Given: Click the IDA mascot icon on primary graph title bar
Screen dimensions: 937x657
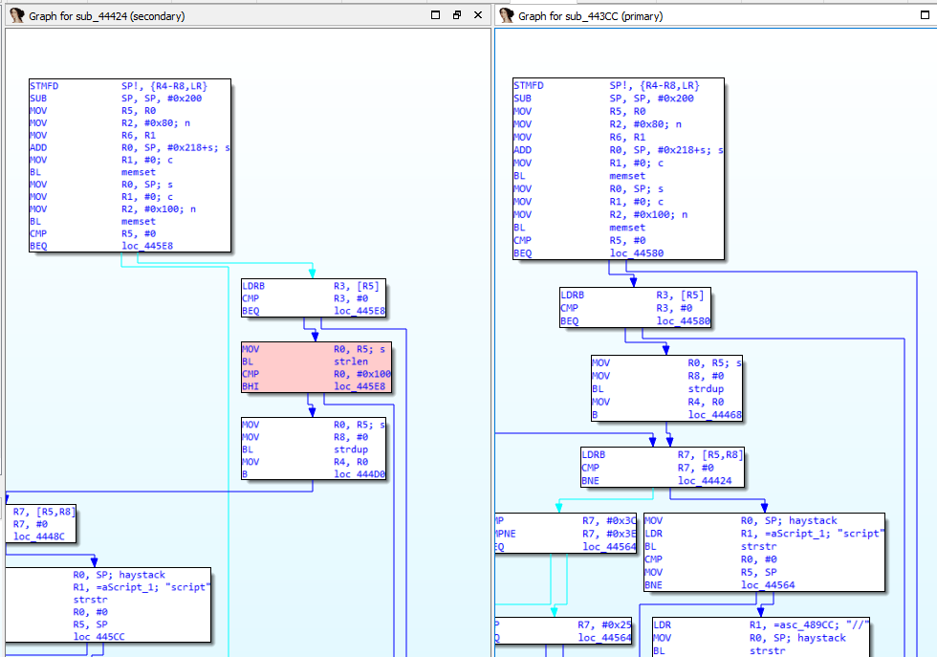Looking at the screenshot, I should click(506, 14).
